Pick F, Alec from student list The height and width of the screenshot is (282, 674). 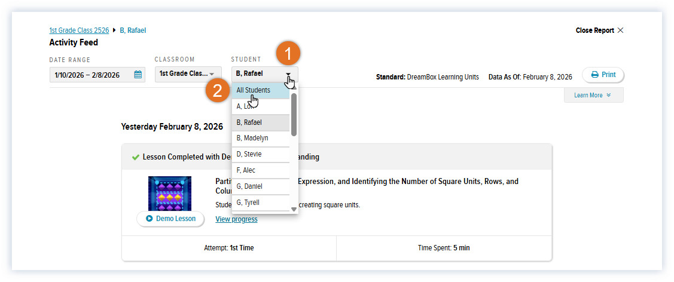[x=261, y=170]
